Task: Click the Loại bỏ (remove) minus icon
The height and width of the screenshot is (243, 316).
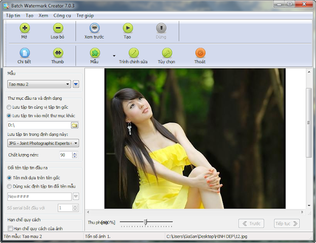Action: [58, 28]
